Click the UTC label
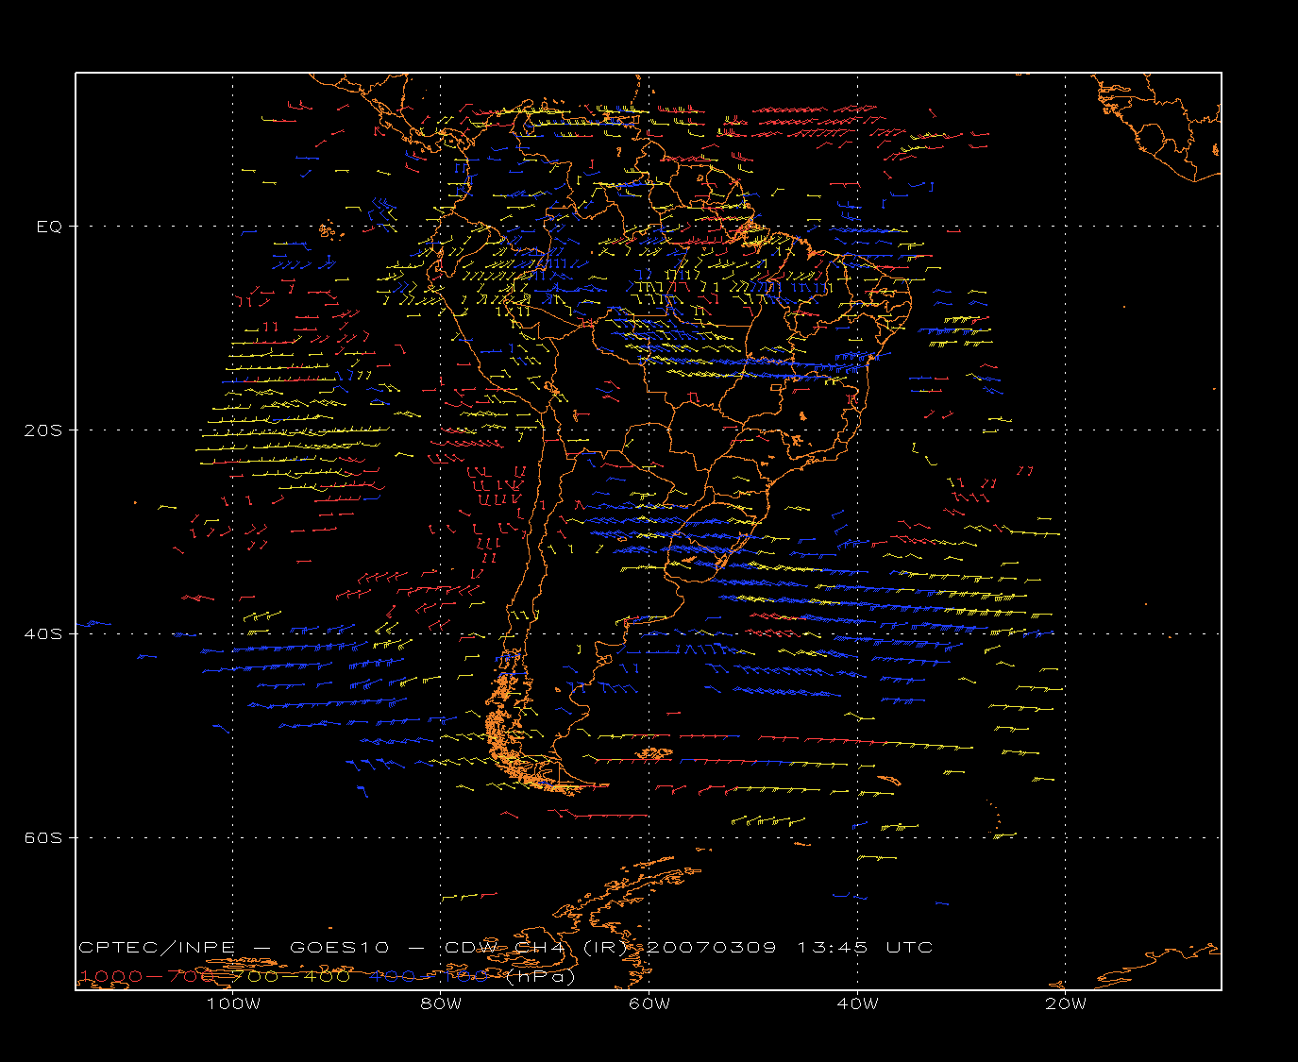The image size is (1298, 1062). point(909,947)
